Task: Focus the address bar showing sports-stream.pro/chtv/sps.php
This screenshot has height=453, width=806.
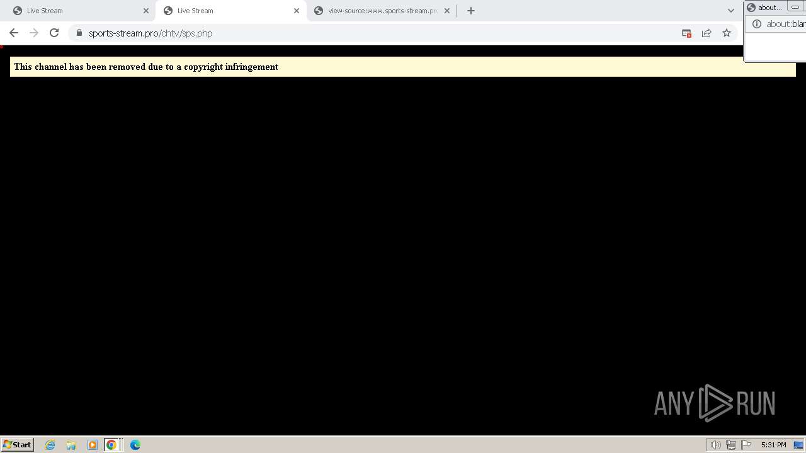Action: (378, 33)
